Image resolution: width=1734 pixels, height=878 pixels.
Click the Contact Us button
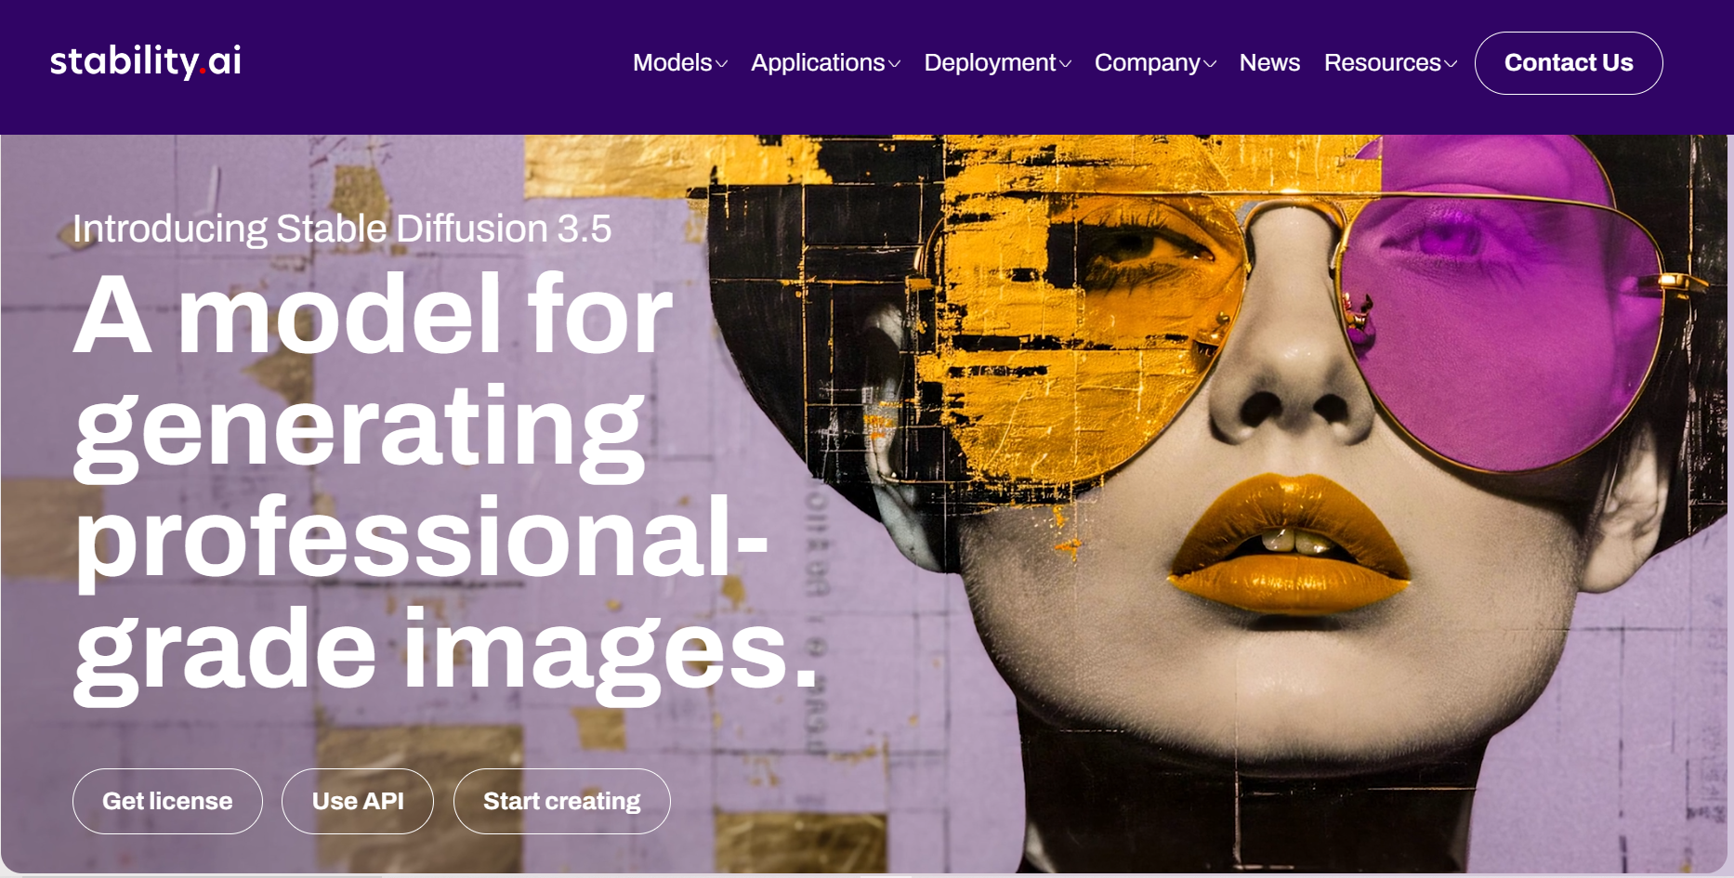coord(1569,63)
